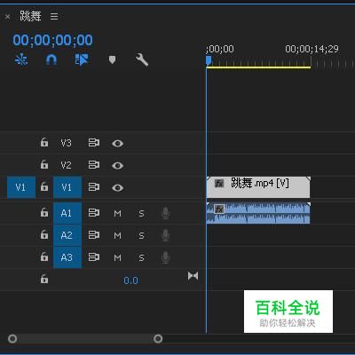The height and width of the screenshot is (355, 355).
Task: Hide track V1 output eye
Action: coord(118,188)
